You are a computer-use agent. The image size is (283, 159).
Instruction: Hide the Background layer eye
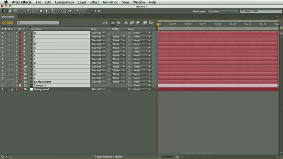[x=2, y=89]
